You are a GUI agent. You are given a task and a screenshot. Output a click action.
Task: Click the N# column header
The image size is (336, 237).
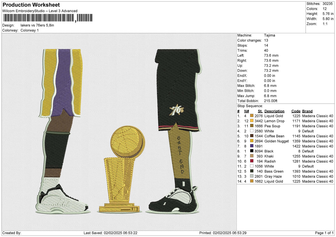[246, 111]
